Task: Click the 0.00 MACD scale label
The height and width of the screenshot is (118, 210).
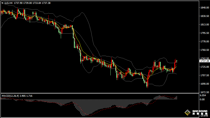Action: pos(202,99)
